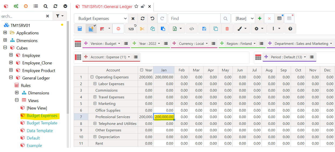Click the list view icon in the navigation toolbar
This screenshot has height=152, width=335.
point(36,6)
